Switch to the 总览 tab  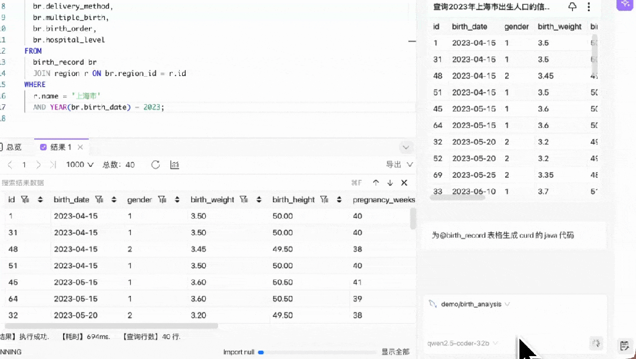coord(11,147)
